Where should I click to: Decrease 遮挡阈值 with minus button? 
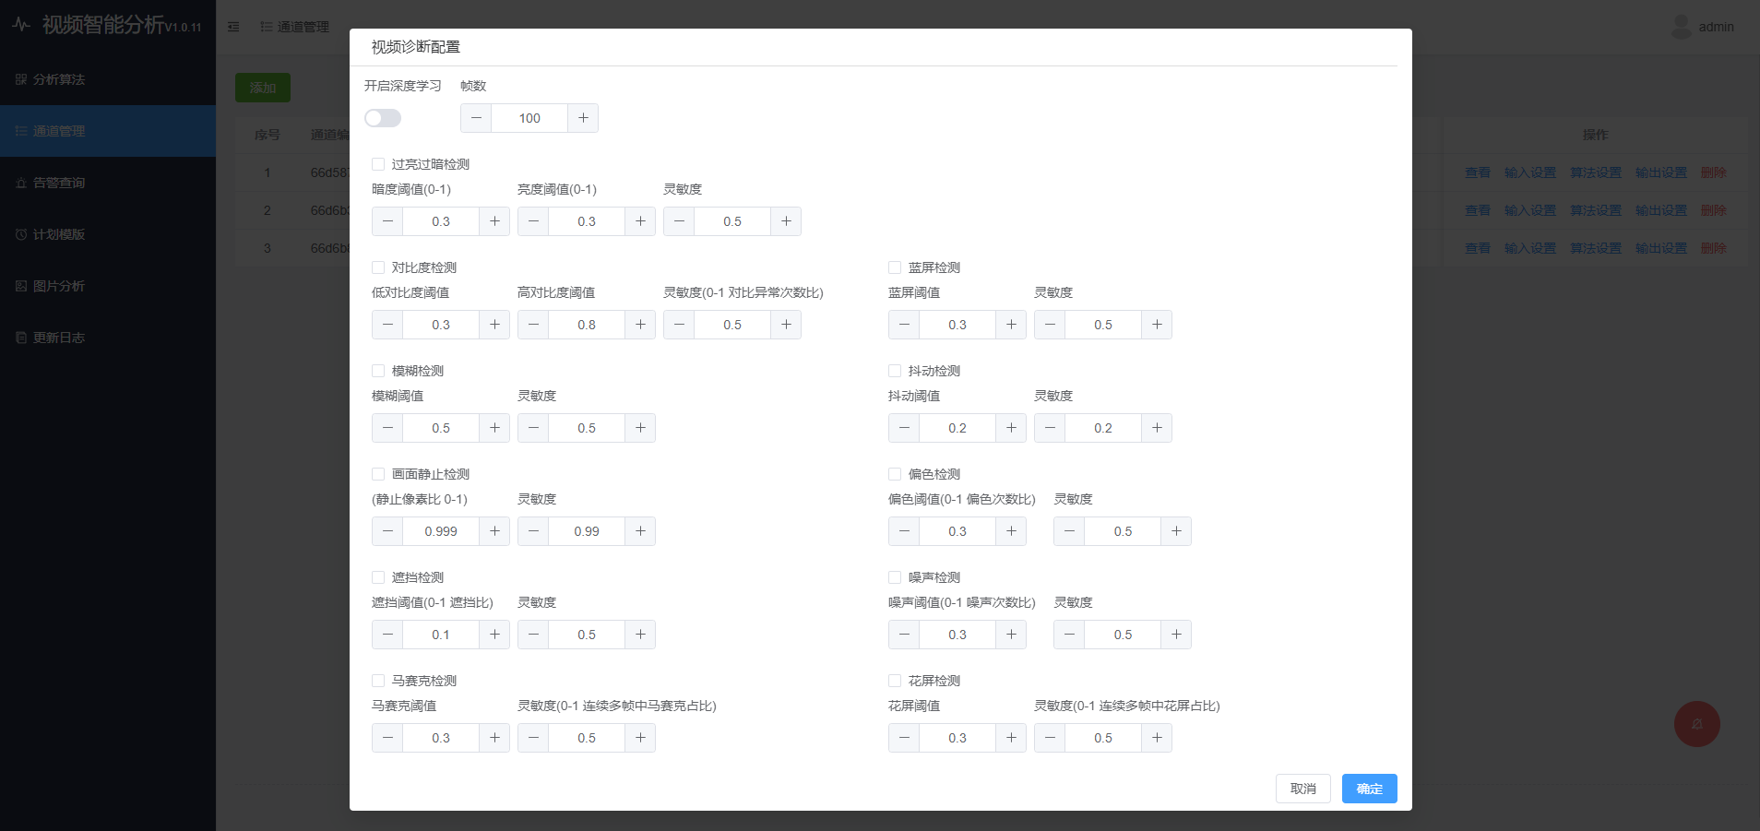[387, 635]
